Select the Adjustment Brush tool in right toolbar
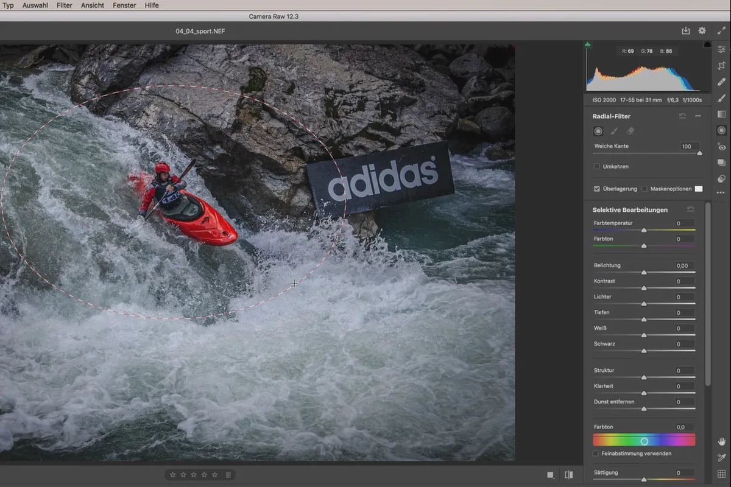 pos(721,98)
